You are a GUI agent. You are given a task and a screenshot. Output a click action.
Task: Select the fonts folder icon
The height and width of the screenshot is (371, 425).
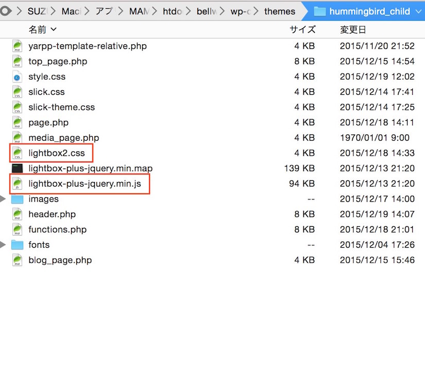pyautogui.click(x=18, y=245)
